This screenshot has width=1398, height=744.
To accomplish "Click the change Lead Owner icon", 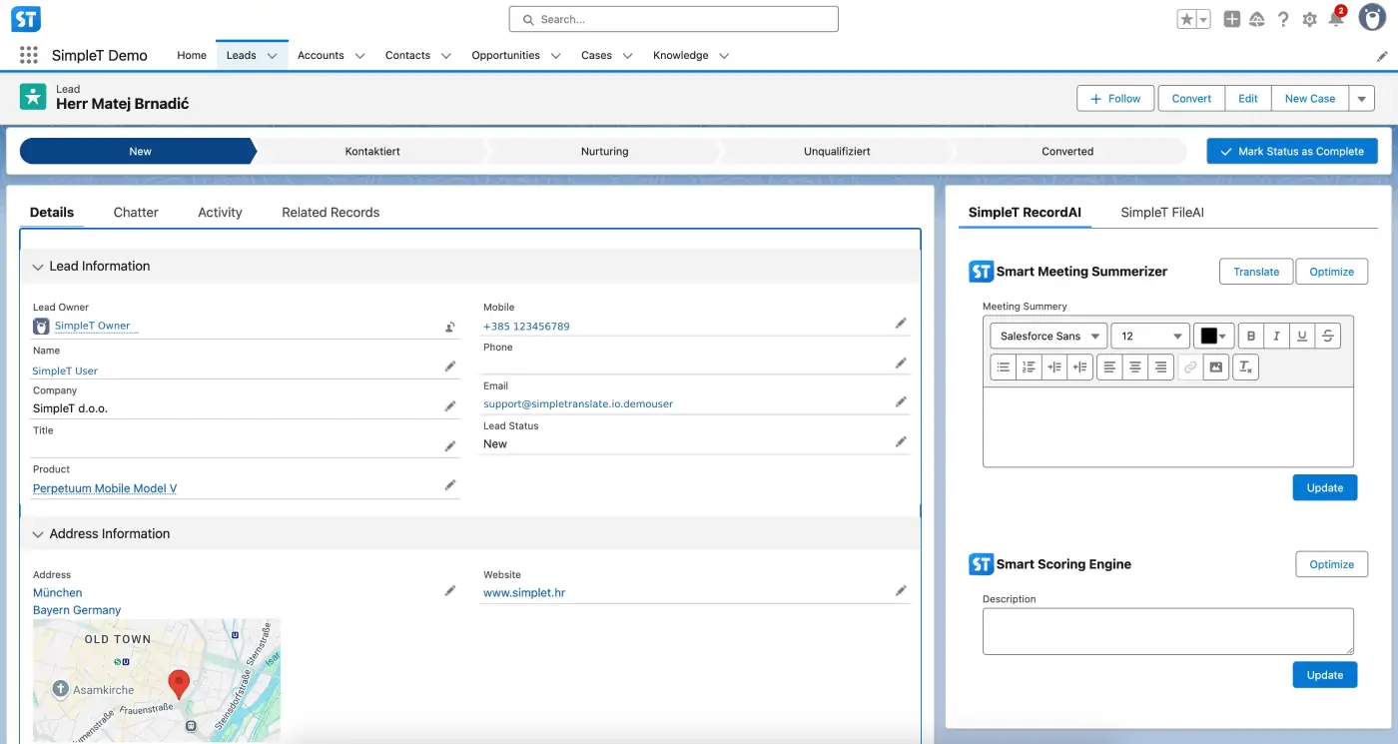I will coord(450,327).
